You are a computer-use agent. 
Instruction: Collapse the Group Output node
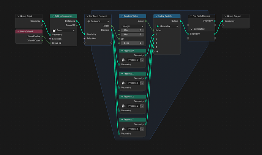click(225, 16)
